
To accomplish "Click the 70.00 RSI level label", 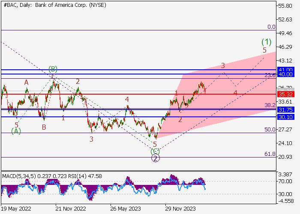I will tap(285, 181).
